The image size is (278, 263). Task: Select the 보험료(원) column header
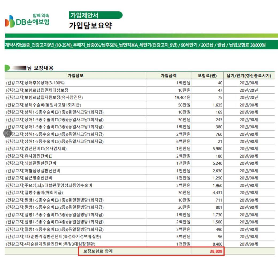tap(207, 75)
